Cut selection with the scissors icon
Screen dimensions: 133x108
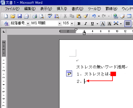coord(65,16)
